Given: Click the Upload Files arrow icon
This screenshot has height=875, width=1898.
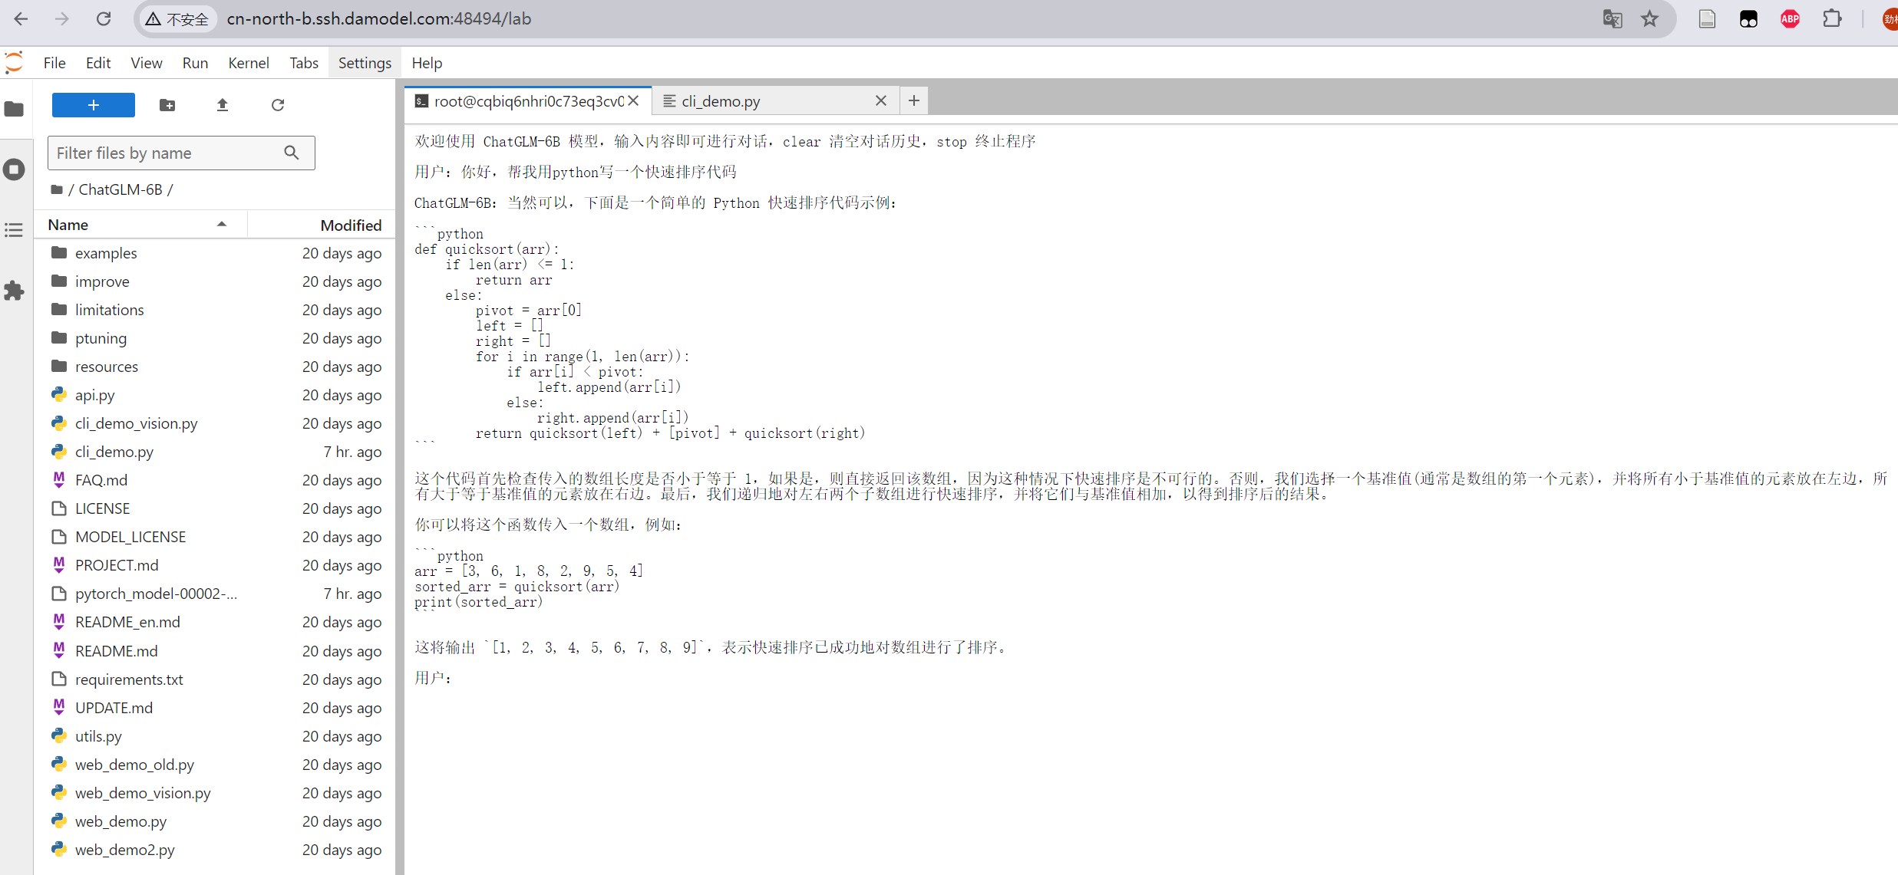Looking at the screenshot, I should click(x=223, y=105).
